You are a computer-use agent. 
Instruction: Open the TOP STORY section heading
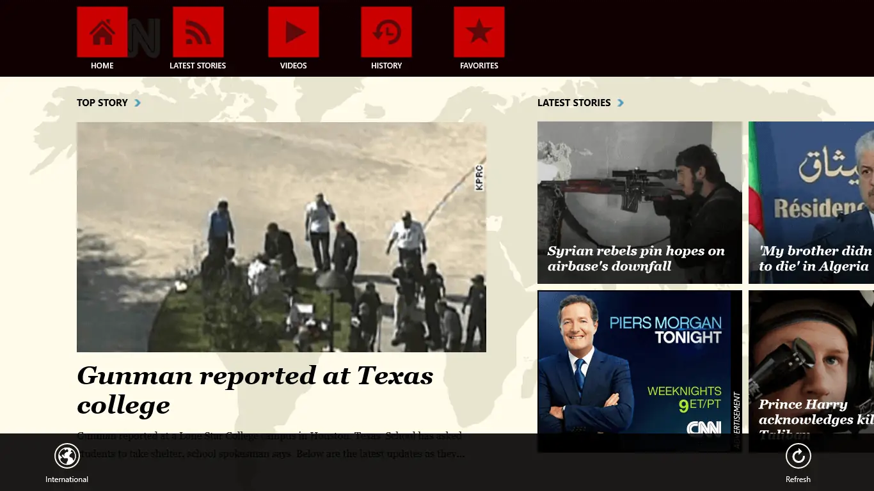click(102, 102)
